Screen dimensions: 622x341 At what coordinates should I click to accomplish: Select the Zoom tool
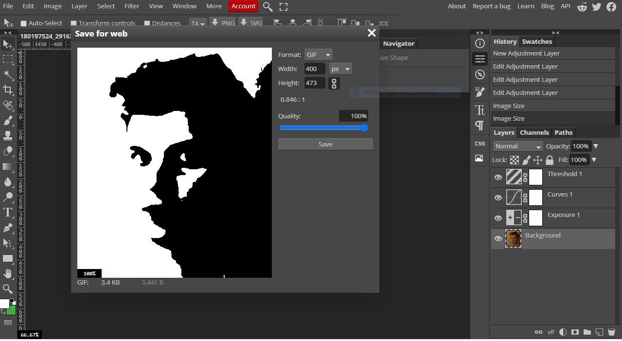point(8,289)
